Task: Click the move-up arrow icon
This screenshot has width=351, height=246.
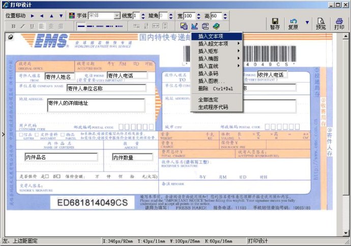Action: coord(52,16)
